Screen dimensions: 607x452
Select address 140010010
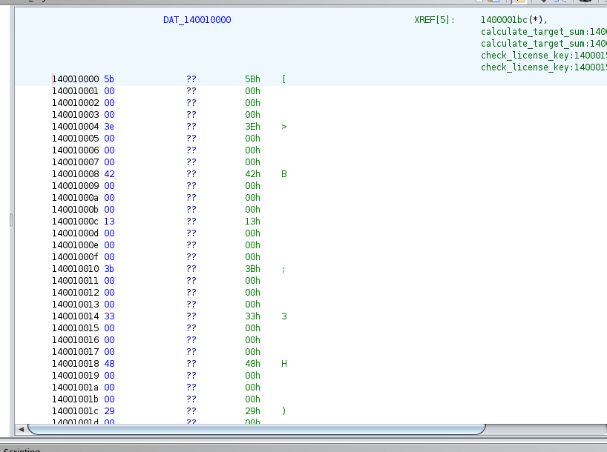[x=76, y=269]
